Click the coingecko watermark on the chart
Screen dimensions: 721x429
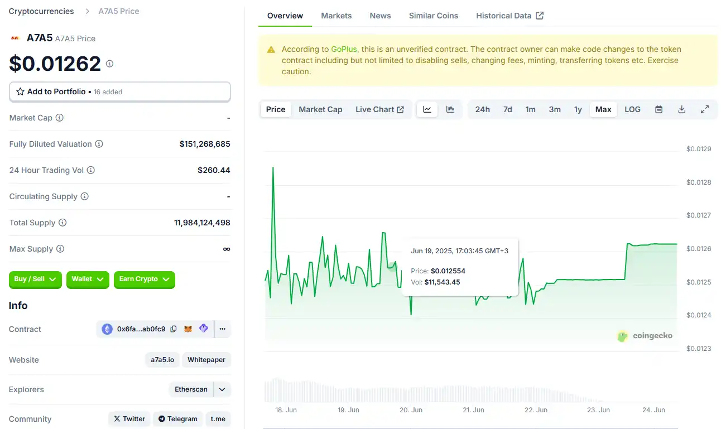click(645, 336)
